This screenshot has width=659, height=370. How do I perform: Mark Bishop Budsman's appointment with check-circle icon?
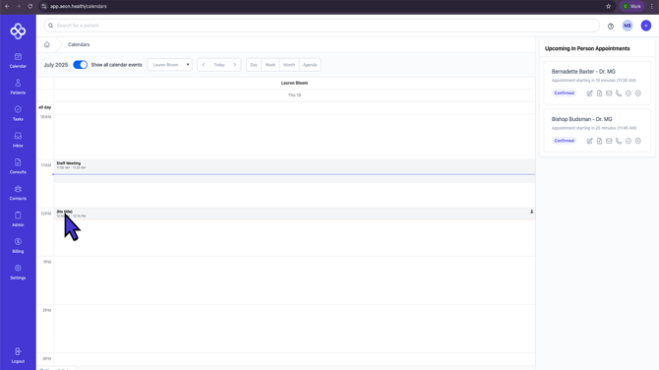click(x=629, y=141)
